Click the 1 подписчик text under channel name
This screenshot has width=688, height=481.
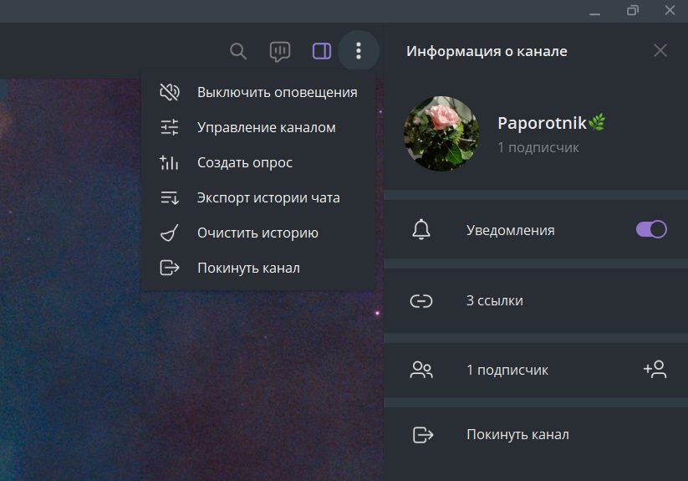click(538, 147)
